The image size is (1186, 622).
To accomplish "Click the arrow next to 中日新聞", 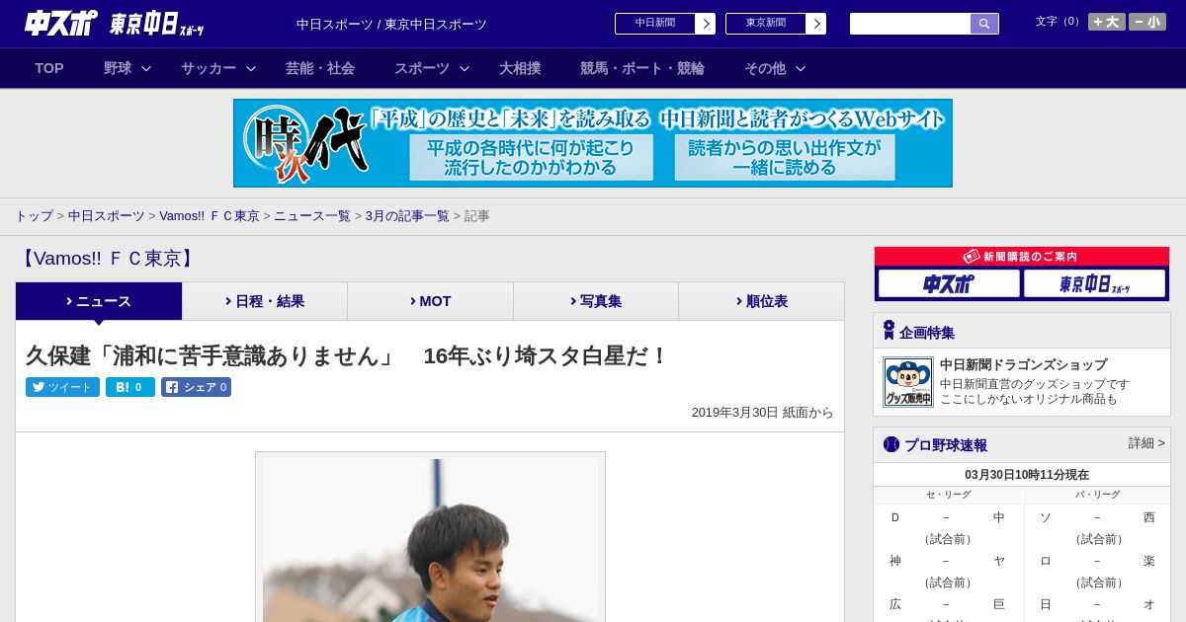I will pos(706,24).
